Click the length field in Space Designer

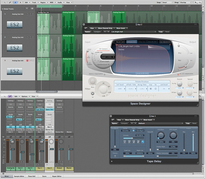pos(108,57)
